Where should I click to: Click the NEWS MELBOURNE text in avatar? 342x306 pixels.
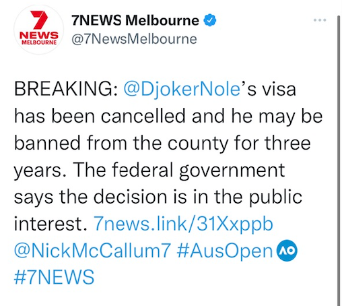39,38
